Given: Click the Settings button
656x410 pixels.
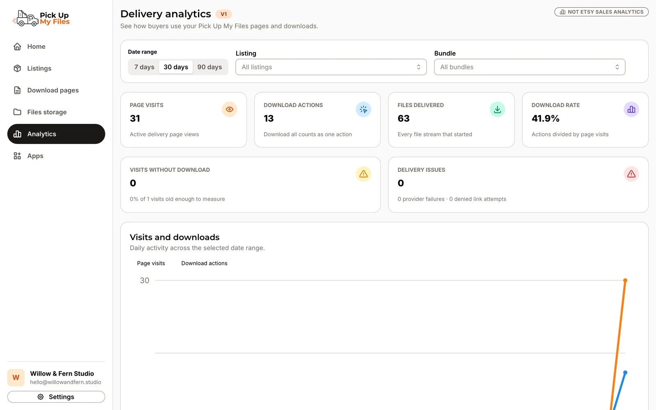Looking at the screenshot, I should click(x=56, y=397).
